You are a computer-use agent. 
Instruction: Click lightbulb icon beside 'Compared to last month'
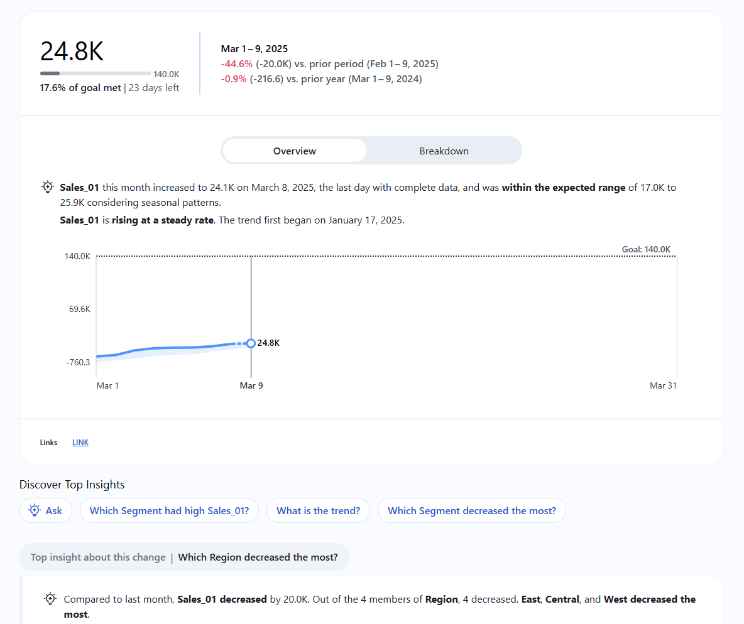(50, 598)
